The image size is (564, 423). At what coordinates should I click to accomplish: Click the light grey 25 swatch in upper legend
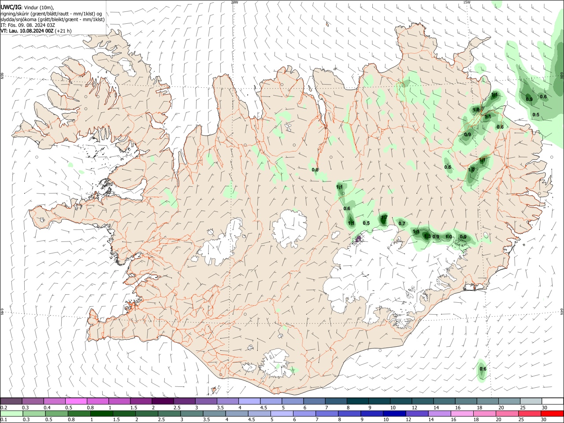tap(531, 401)
